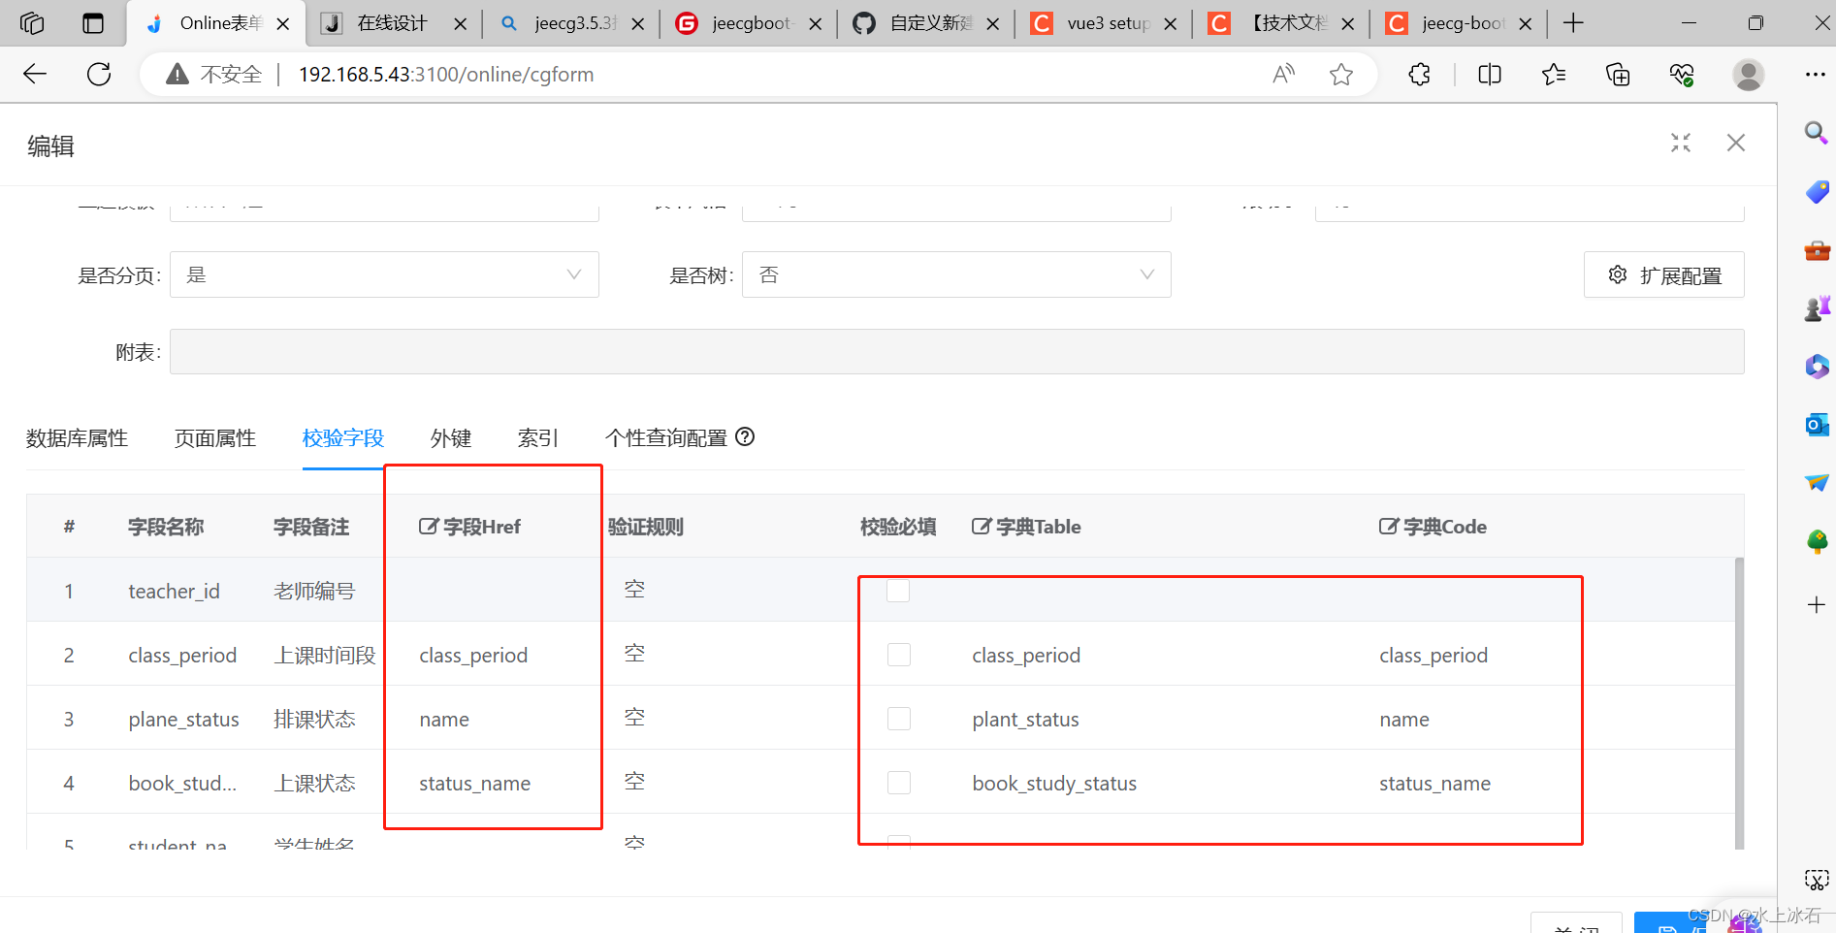The height and width of the screenshot is (933, 1836).
Task: Toggle 校验必填 checkbox for teacher_id row
Action: pyautogui.click(x=898, y=591)
